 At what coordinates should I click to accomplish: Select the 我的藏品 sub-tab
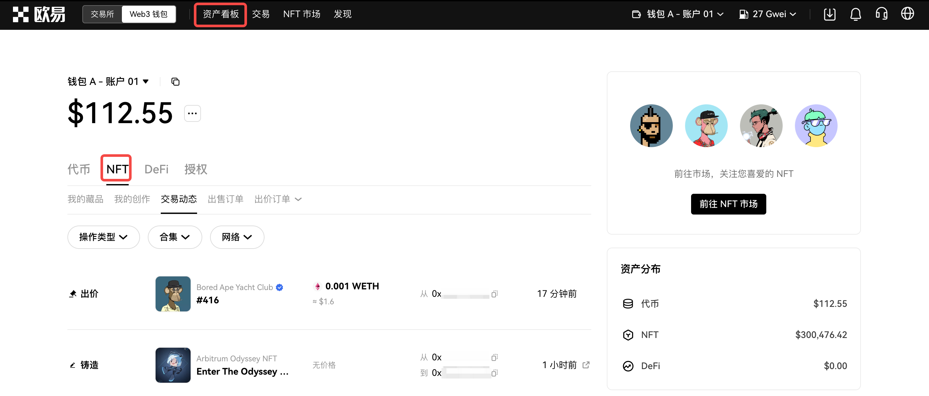pos(86,199)
